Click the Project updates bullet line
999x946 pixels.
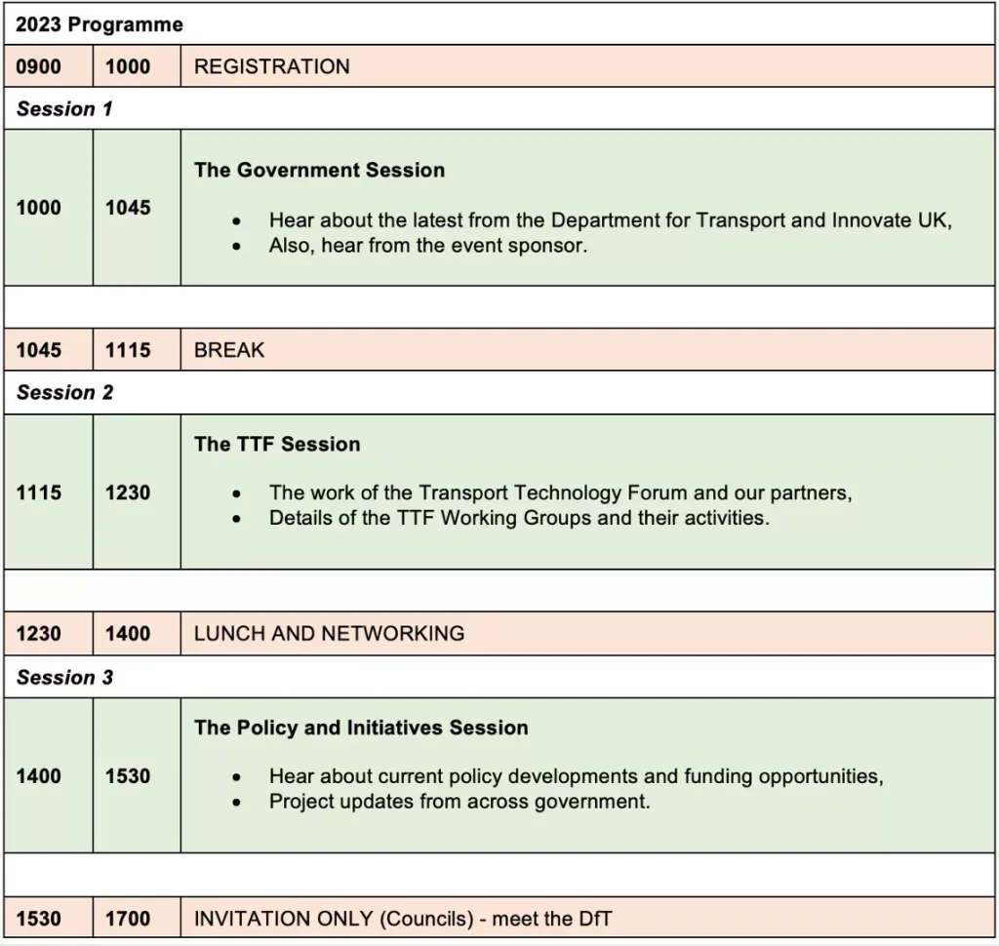point(460,802)
